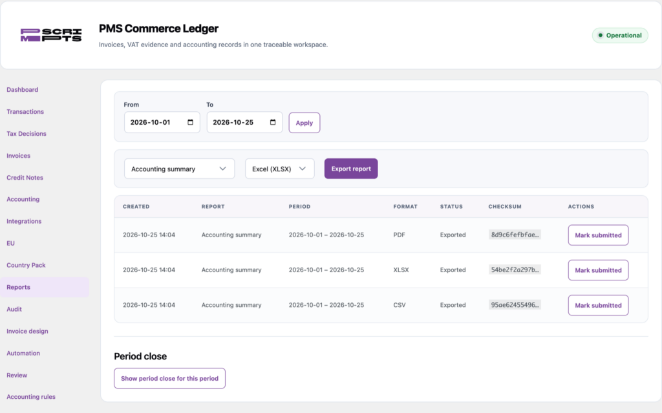Go to EU section
The height and width of the screenshot is (413, 662).
coord(10,243)
